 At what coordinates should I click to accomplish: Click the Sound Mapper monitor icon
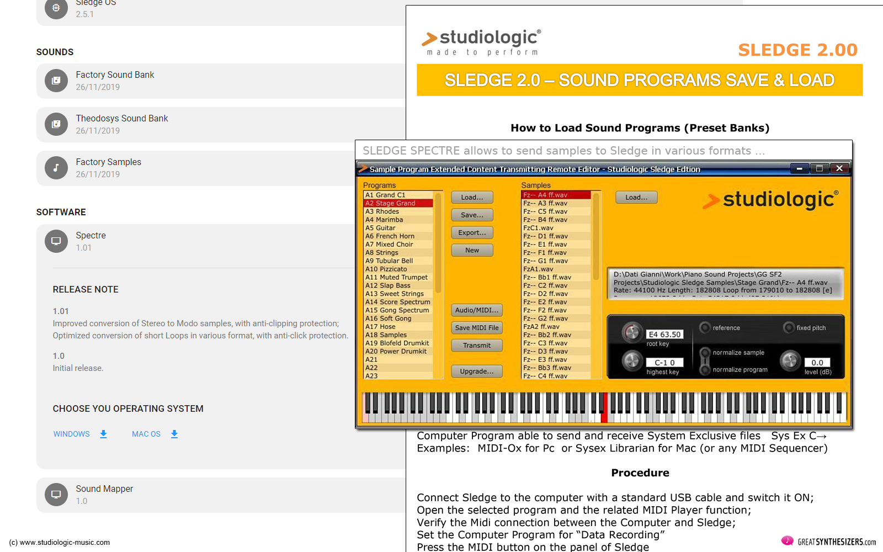point(56,495)
